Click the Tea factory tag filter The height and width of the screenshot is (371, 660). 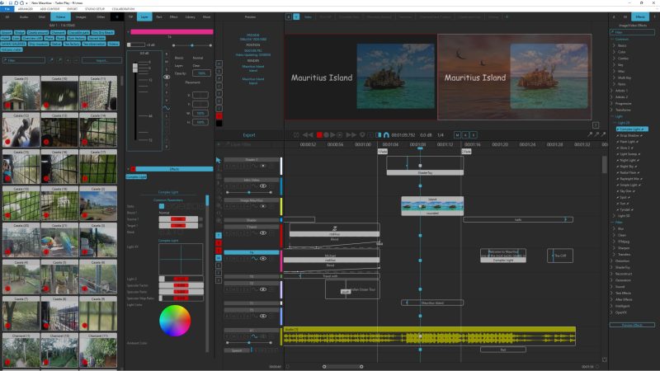coord(72,44)
